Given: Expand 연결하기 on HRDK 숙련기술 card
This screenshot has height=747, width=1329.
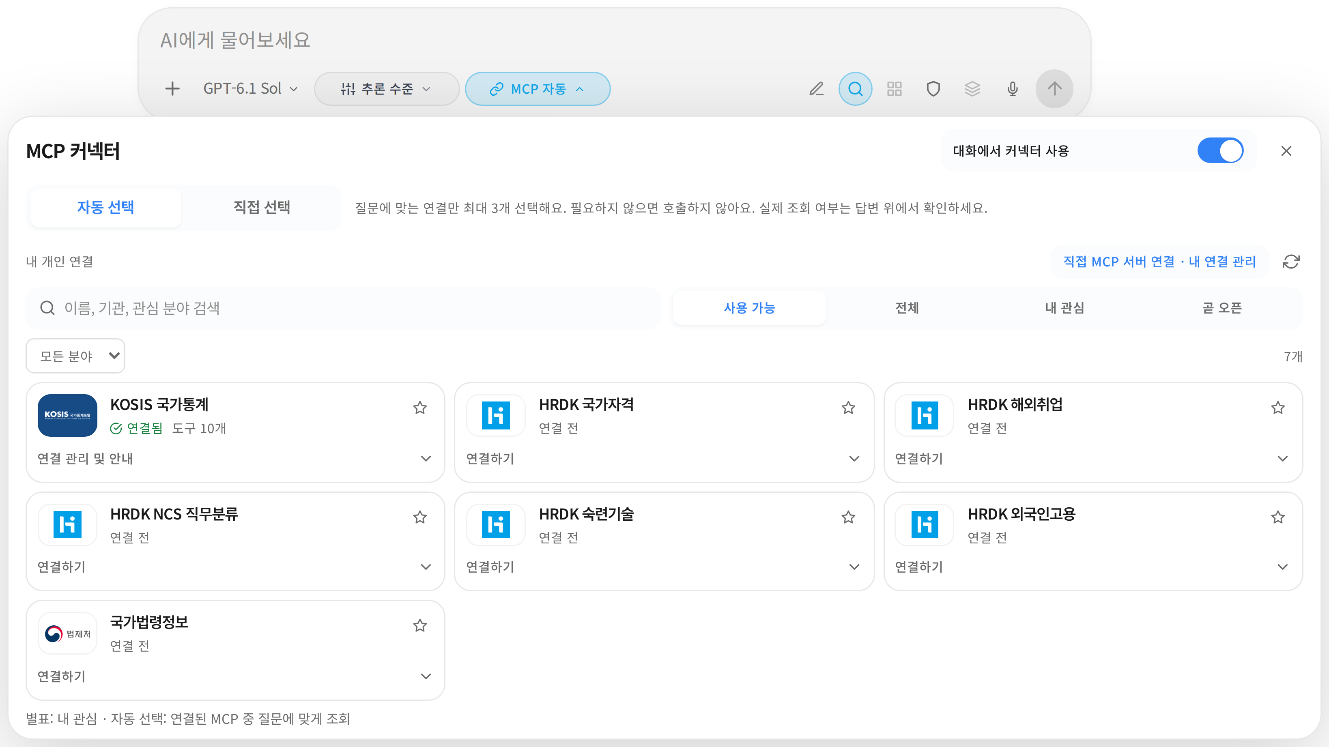Looking at the screenshot, I should (x=663, y=567).
